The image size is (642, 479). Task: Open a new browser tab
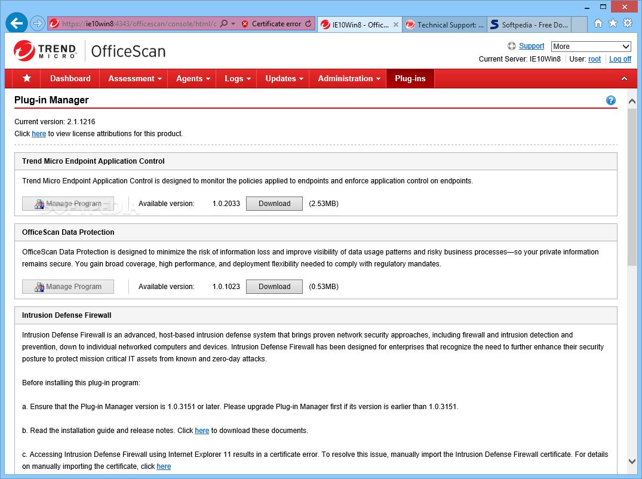579,24
